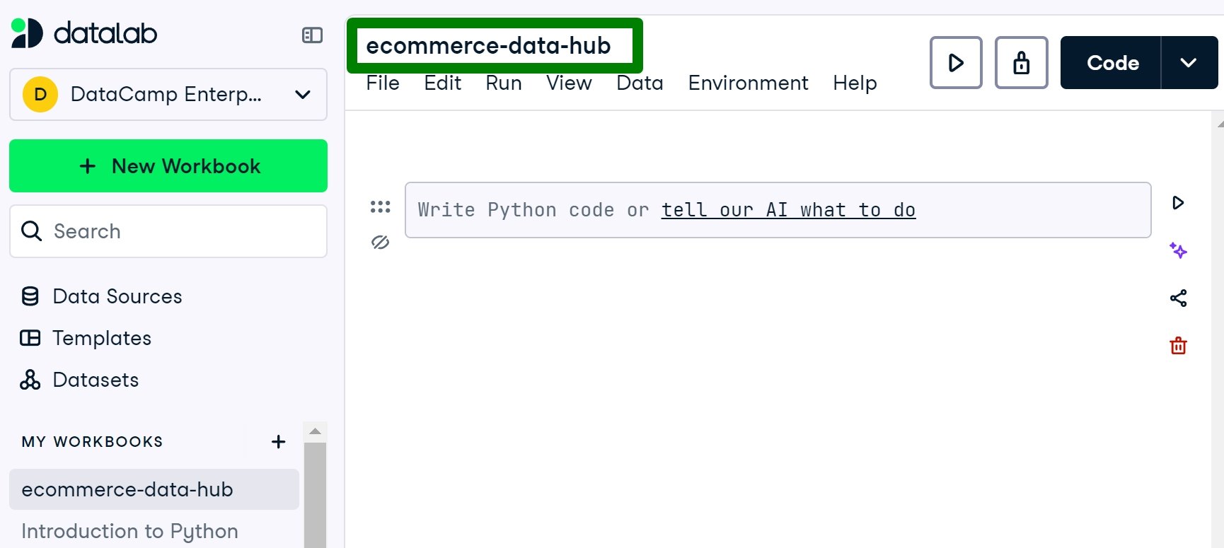Select ecommerce-data-hub workbook in sidebar
This screenshot has height=548, width=1224.
point(154,489)
